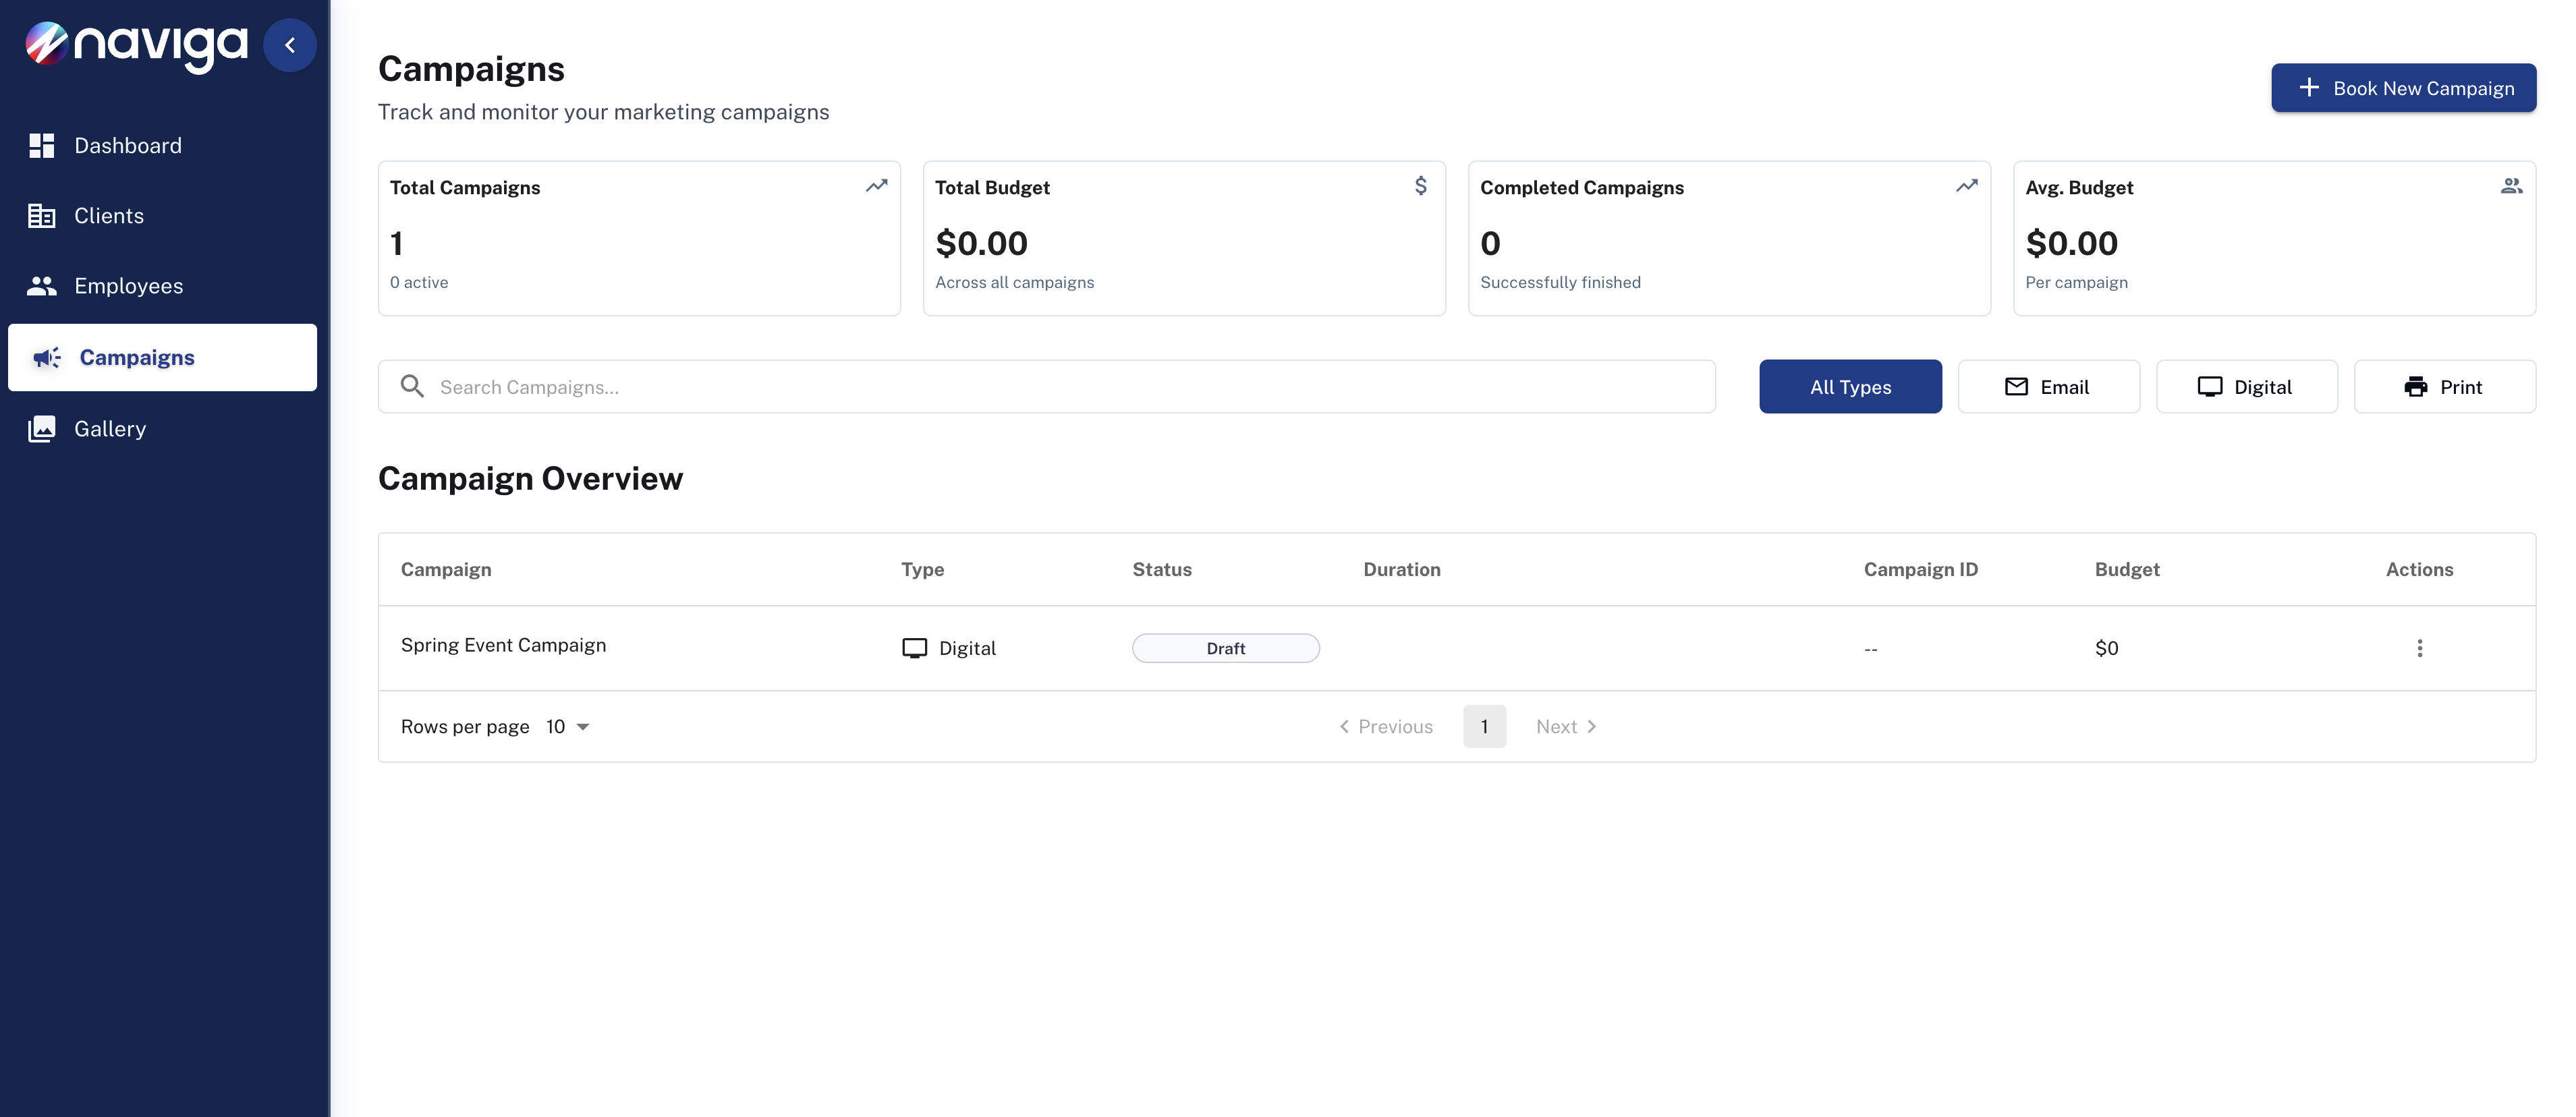Screen dimensions: 2576x1117
Task: Open the three-dot actions menu for Spring Event Campaign
Action: (x=2419, y=648)
